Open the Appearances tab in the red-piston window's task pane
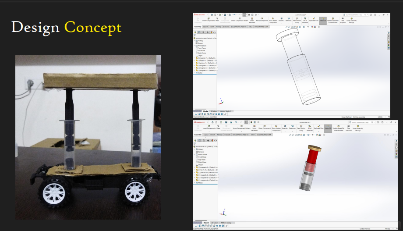The width and height of the screenshot is (403, 231). 396,153
